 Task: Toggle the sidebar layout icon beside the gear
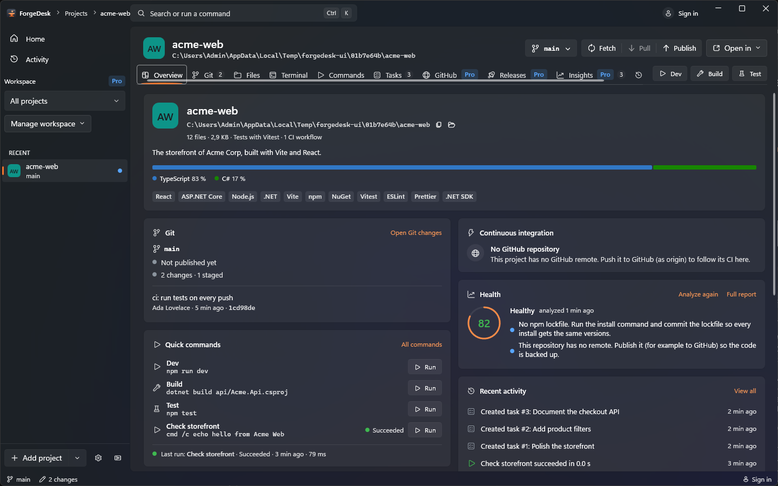[x=118, y=458]
